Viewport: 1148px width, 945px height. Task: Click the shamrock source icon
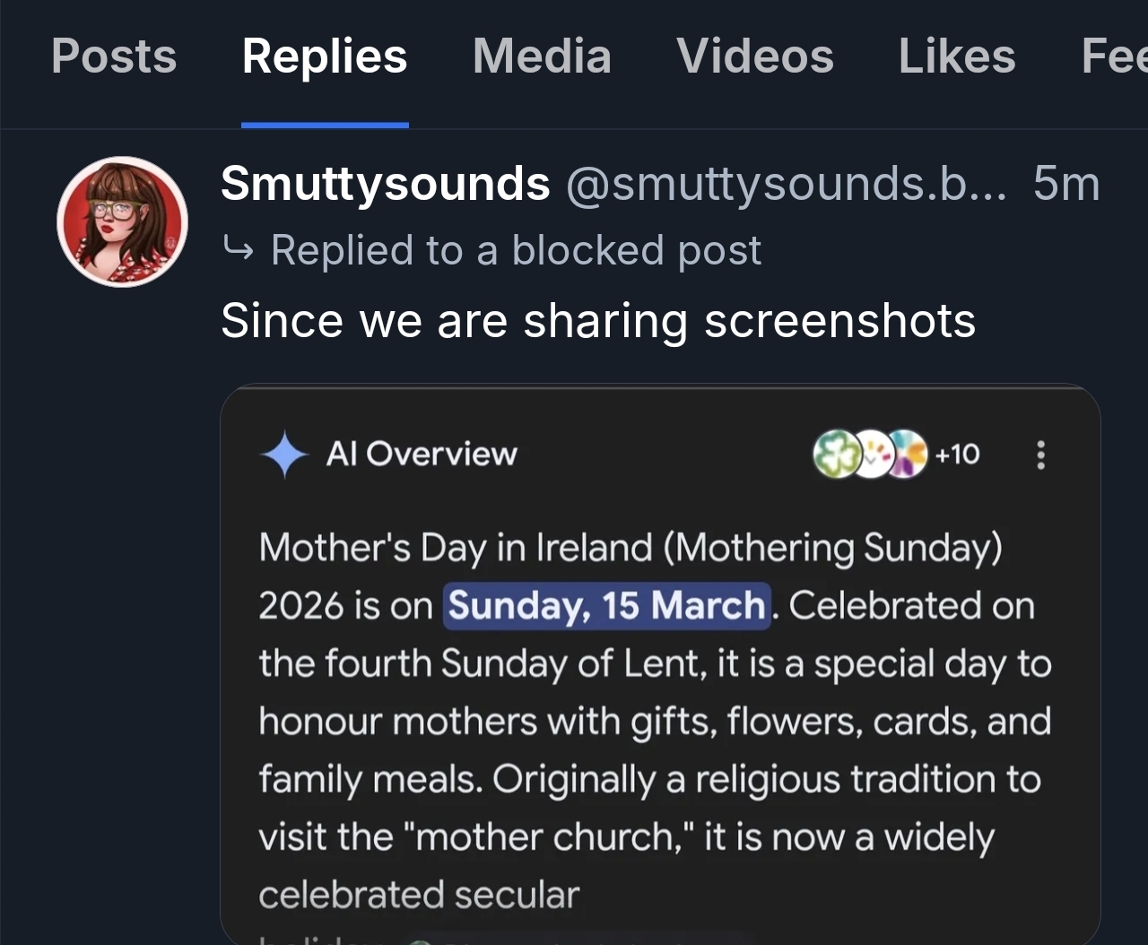point(832,455)
